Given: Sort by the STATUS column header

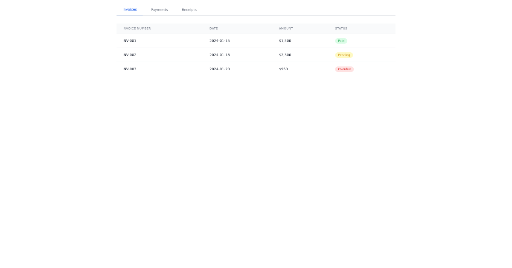Looking at the screenshot, I should 341,29.
